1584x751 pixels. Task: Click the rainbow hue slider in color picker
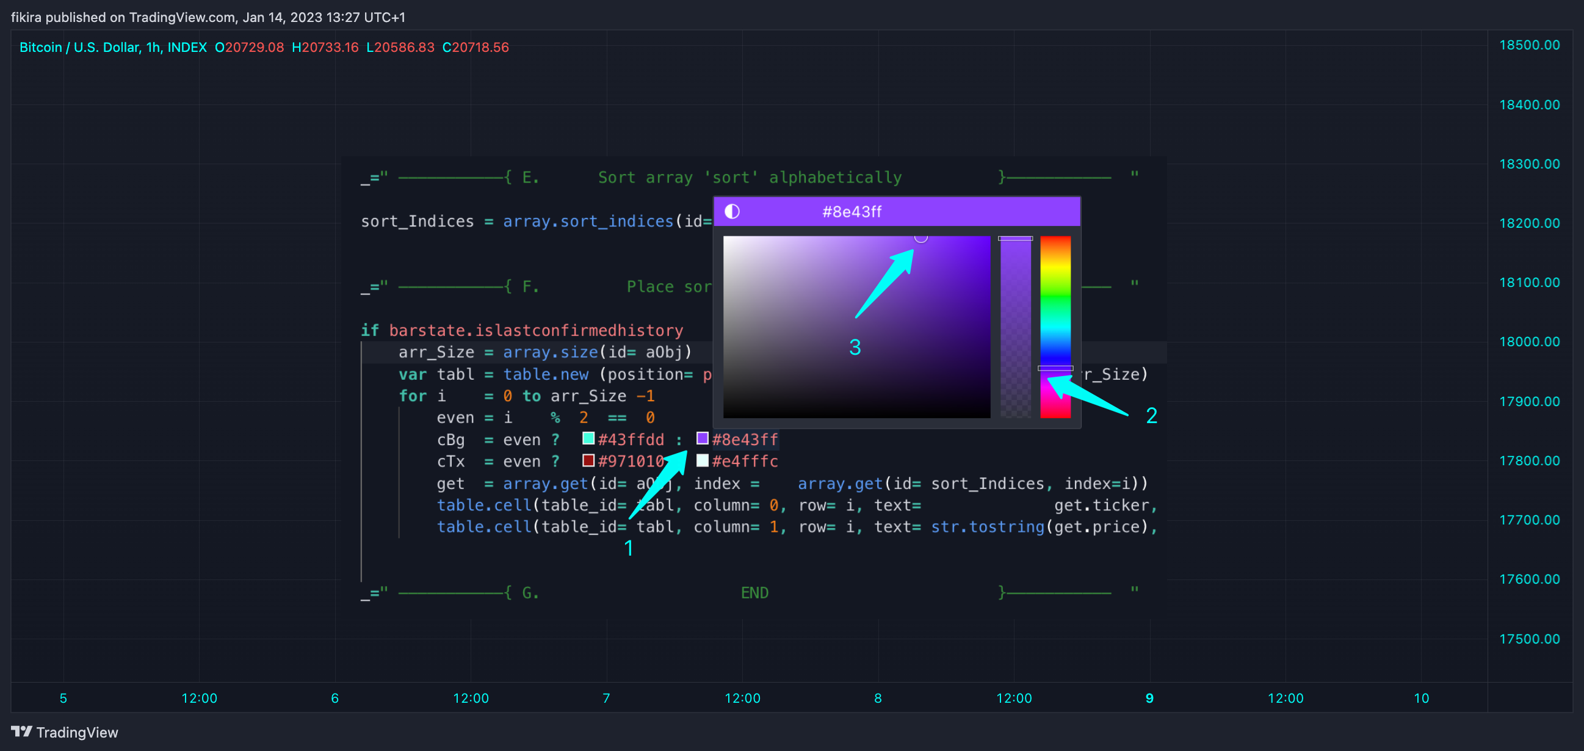click(x=1055, y=327)
